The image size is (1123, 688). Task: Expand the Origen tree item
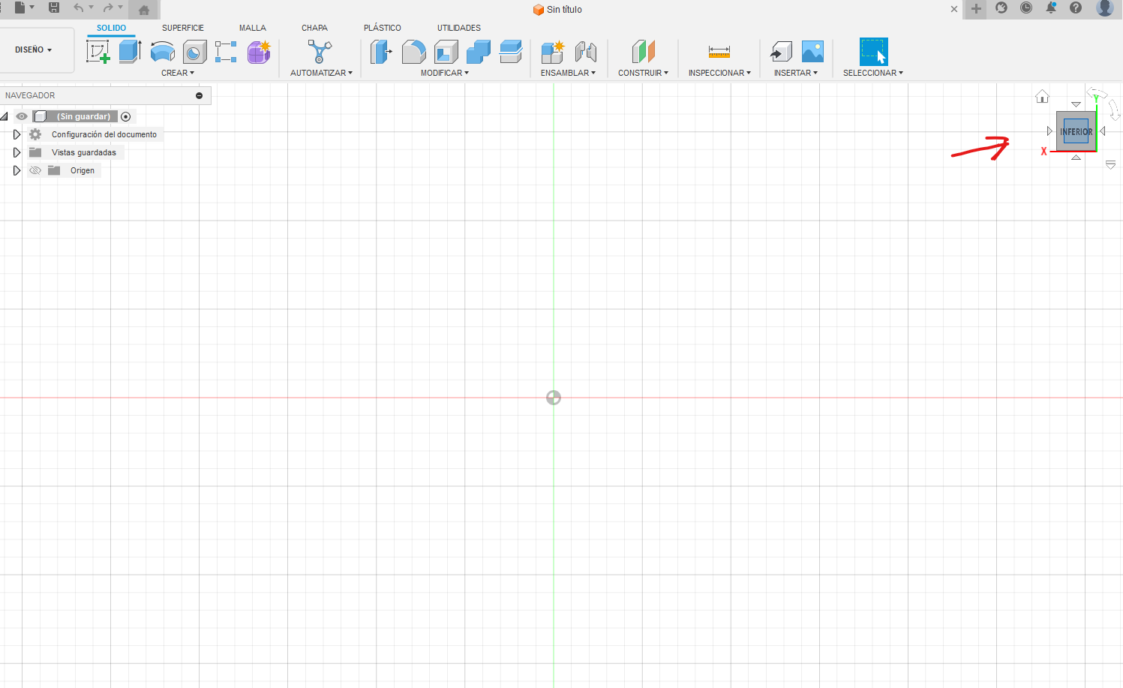(x=17, y=170)
